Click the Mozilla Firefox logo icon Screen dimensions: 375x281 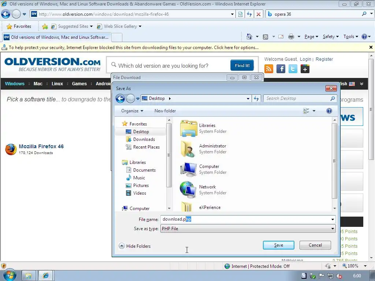point(11,149)
